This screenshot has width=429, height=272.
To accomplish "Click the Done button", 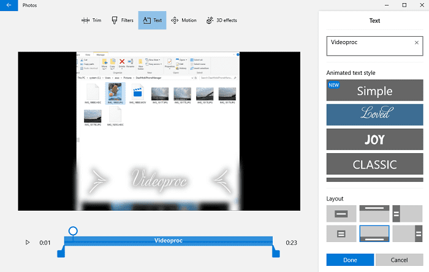I will click(x=350, y=260).
